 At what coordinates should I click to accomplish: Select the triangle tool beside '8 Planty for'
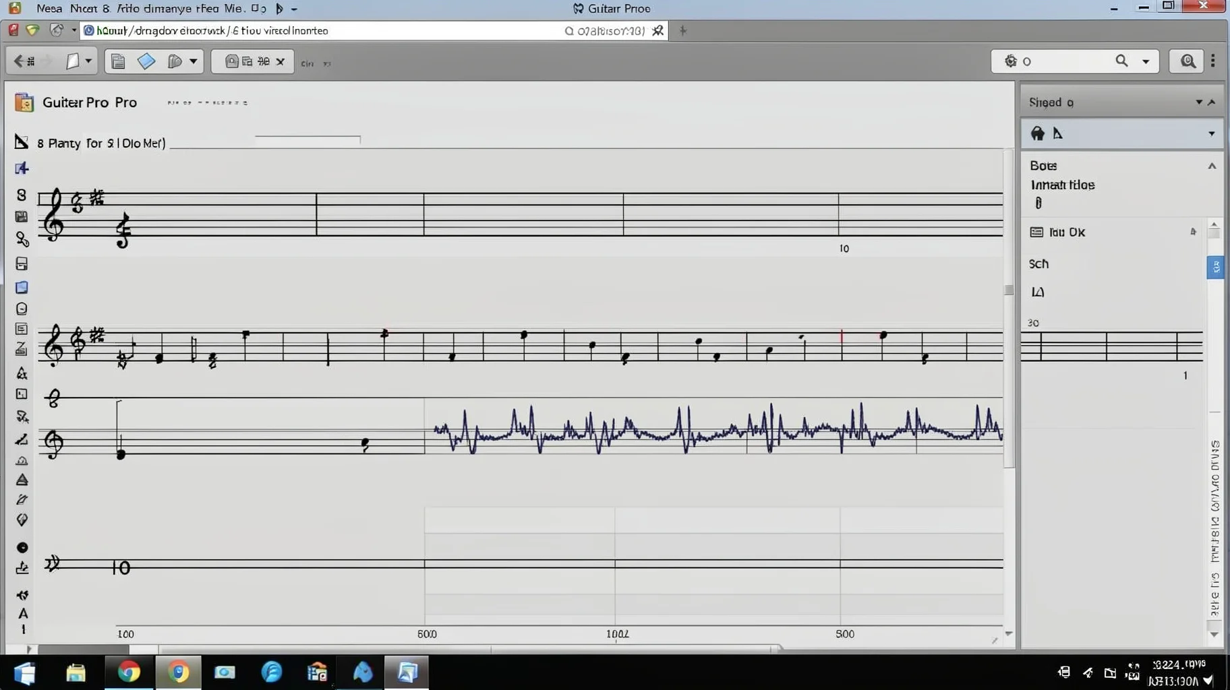click(x=21, y=142)
